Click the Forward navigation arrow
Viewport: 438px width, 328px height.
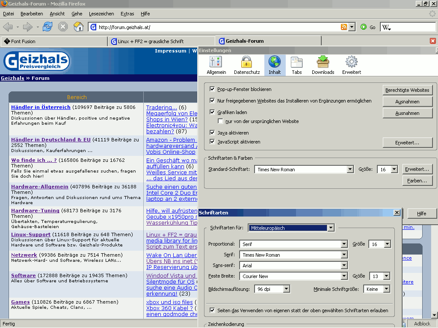click(27, 27)
